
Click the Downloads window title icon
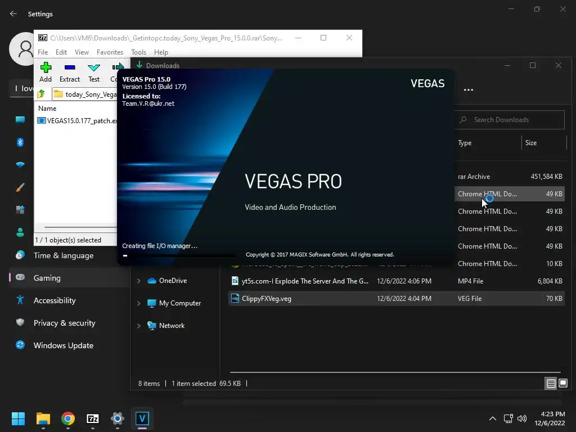coord(139,65)
